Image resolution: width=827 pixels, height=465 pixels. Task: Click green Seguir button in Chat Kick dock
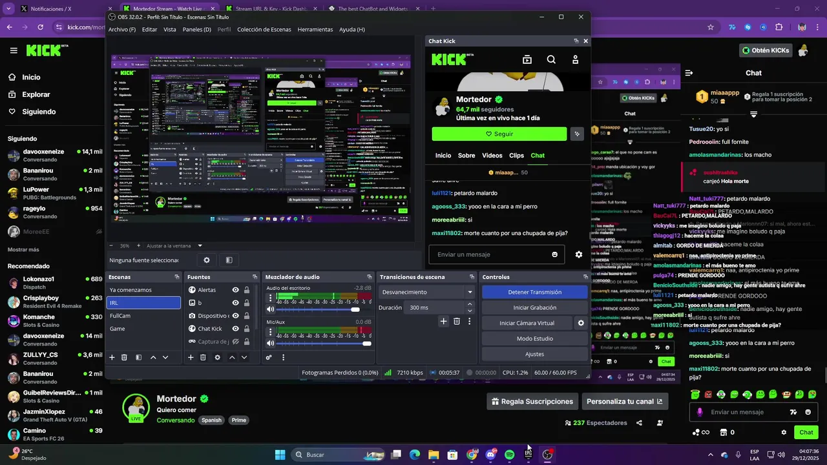click(499, 134)
